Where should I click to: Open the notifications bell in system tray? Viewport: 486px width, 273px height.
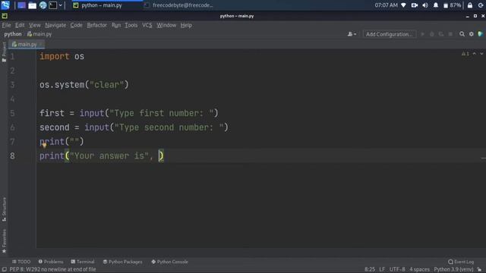tap(436, 5)
